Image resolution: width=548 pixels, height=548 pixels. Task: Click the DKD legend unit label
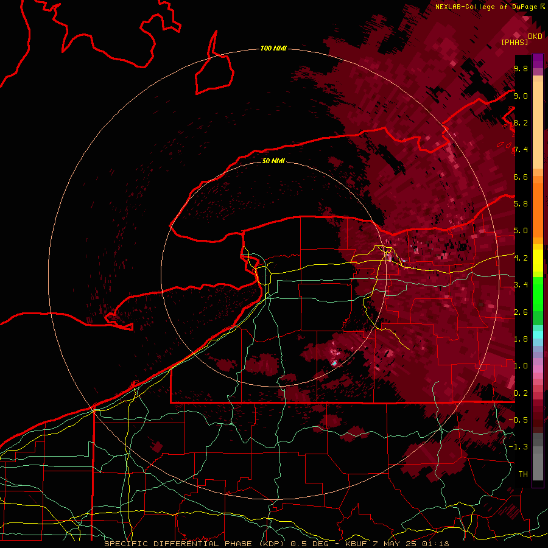(x=535, y=37)
